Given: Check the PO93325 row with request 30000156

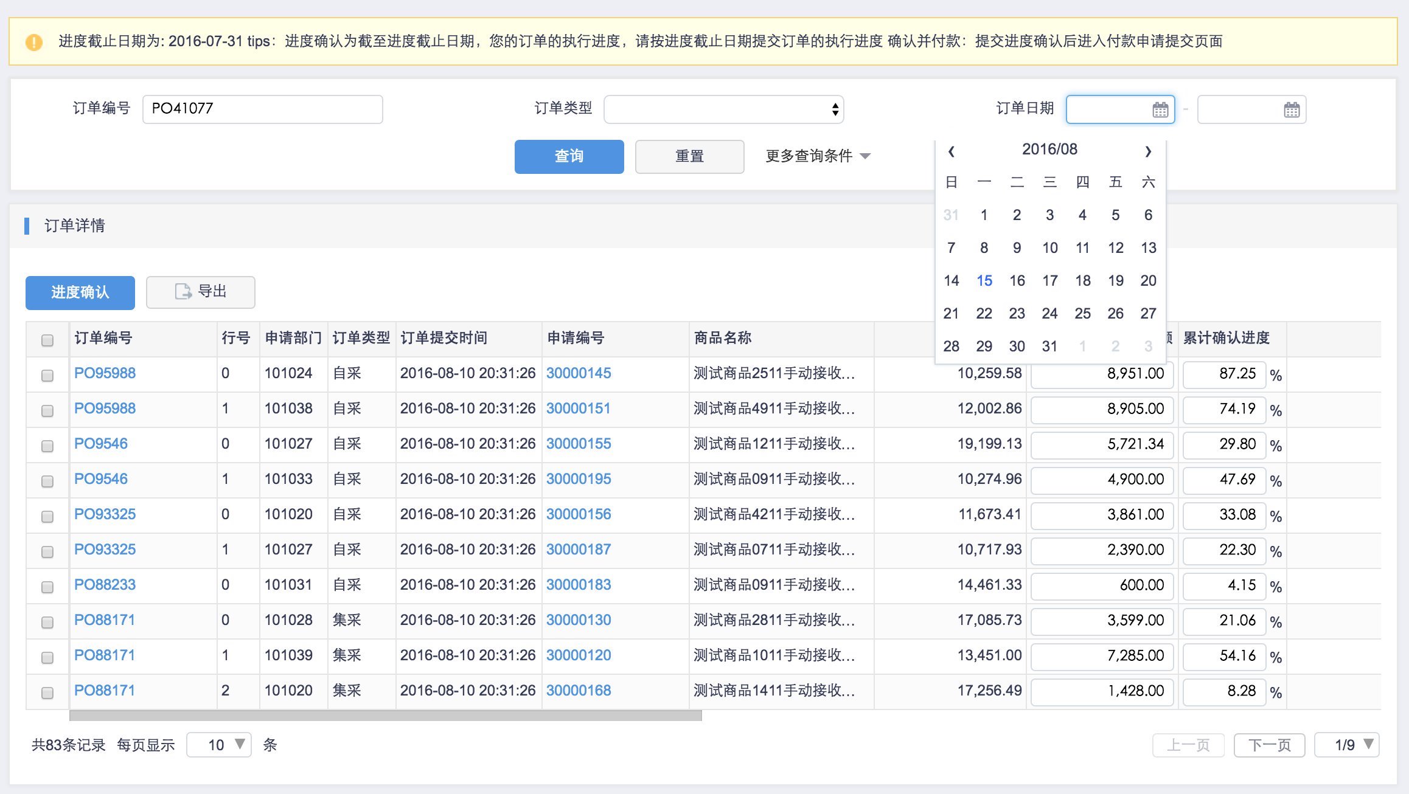Looking at the screenshot, I should (x=47, y=516).
